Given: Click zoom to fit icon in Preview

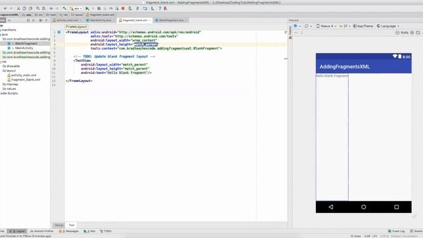Looking at the screenshot, I should tap(418, 32).
